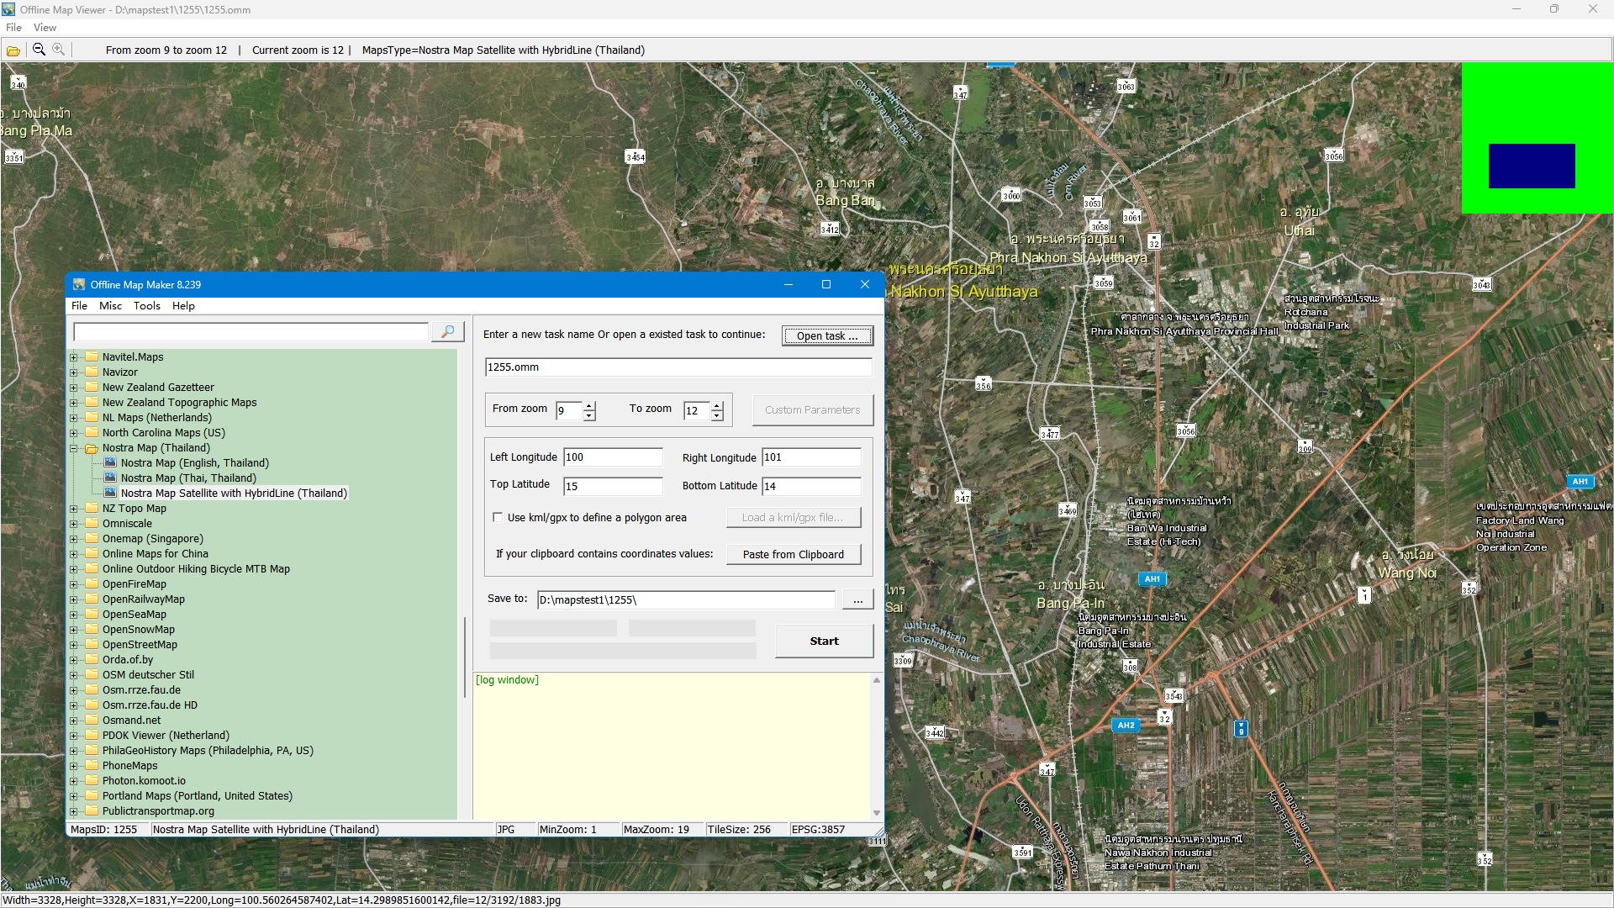This screenshot has width=1614, height=908.
Task: Select PDOK Viewer (Netherland) tree item
Action: [166, 736]
